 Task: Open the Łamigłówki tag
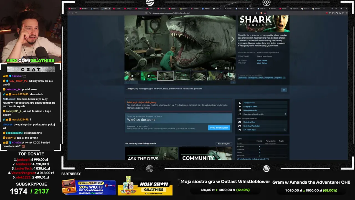(x=269, y=78)
